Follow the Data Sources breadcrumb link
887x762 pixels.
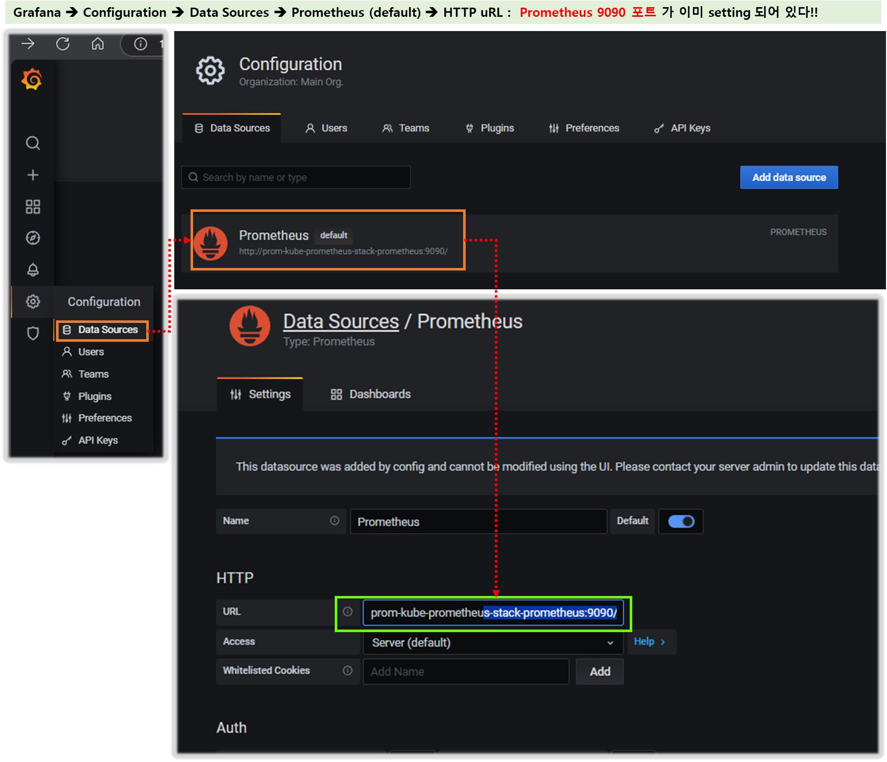point(341,321)
